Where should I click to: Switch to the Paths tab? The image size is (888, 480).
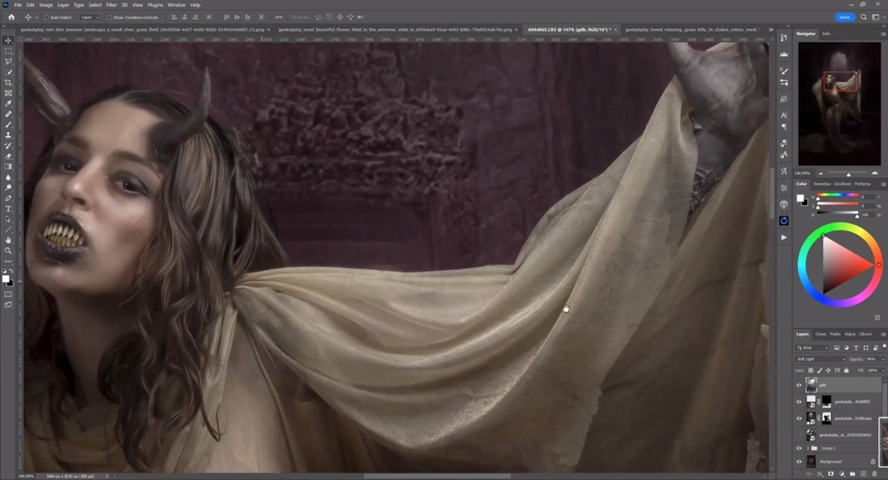(x=835, y=334)
